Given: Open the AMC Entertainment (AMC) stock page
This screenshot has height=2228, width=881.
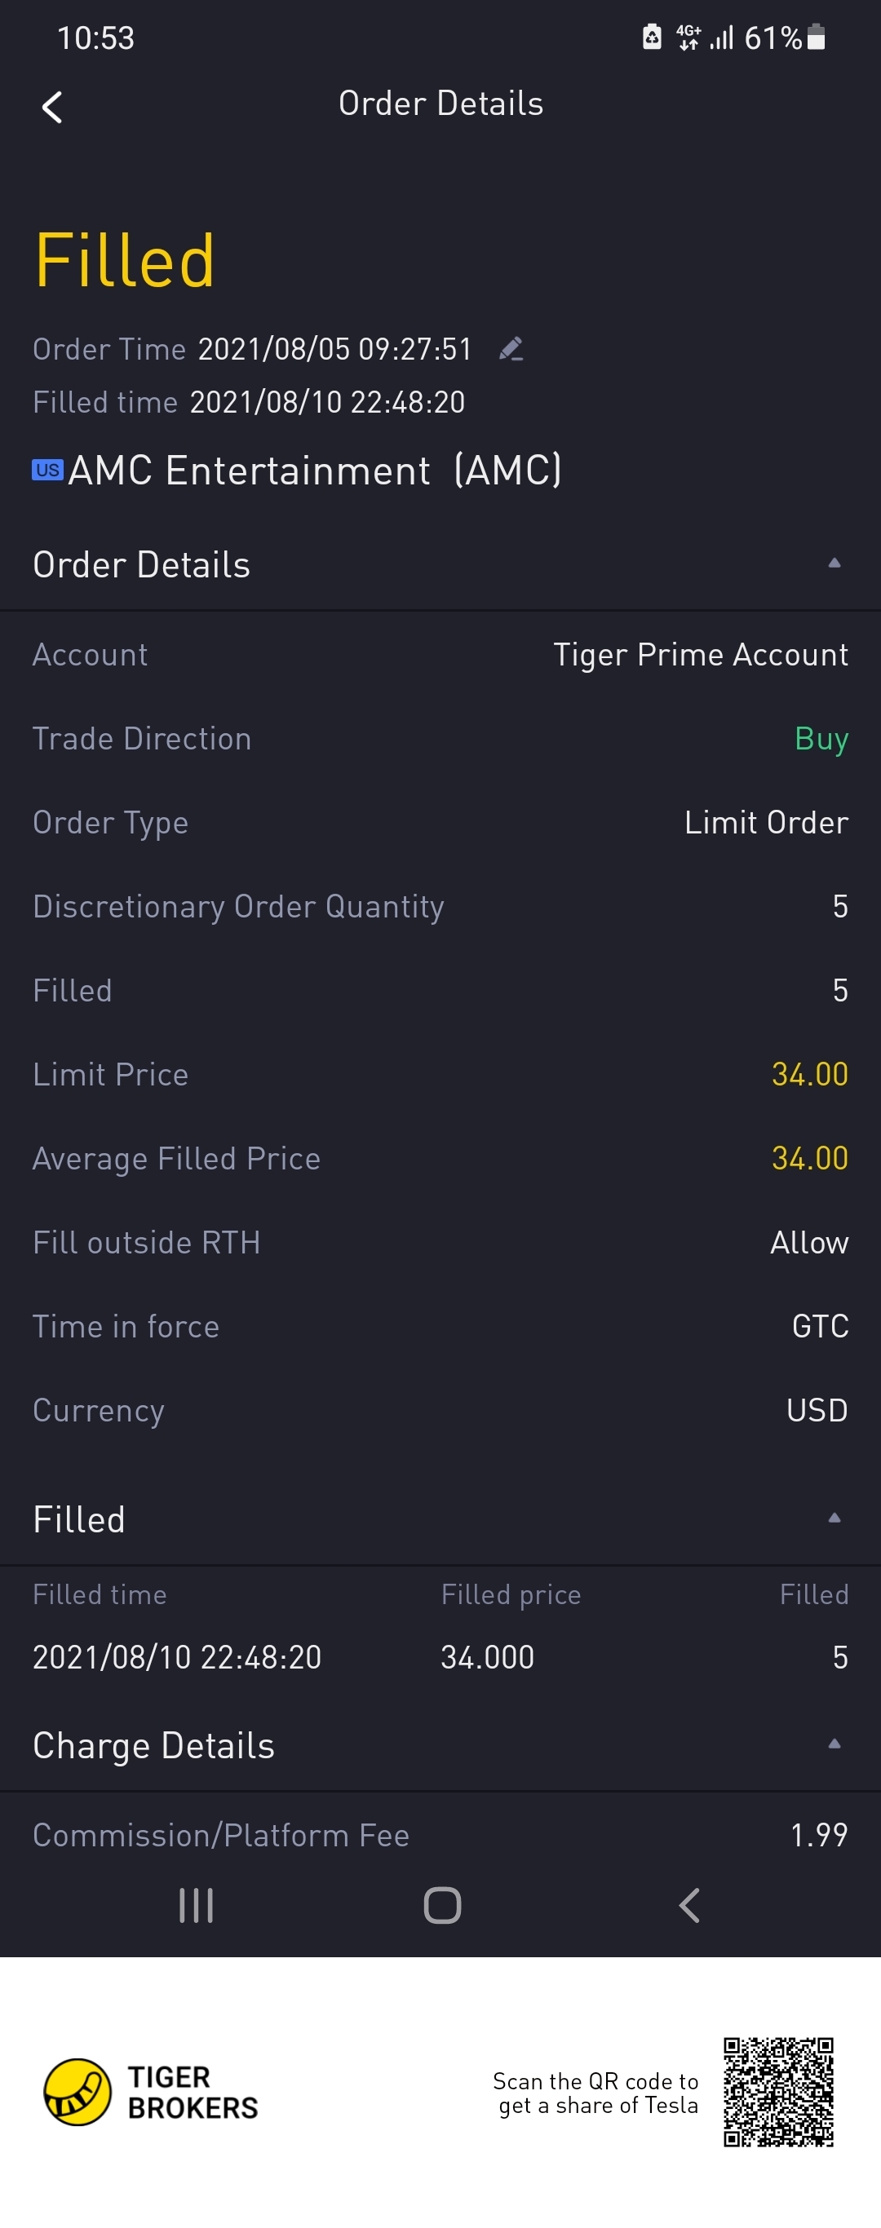Looking at the screenshot, I should point(314,471).
